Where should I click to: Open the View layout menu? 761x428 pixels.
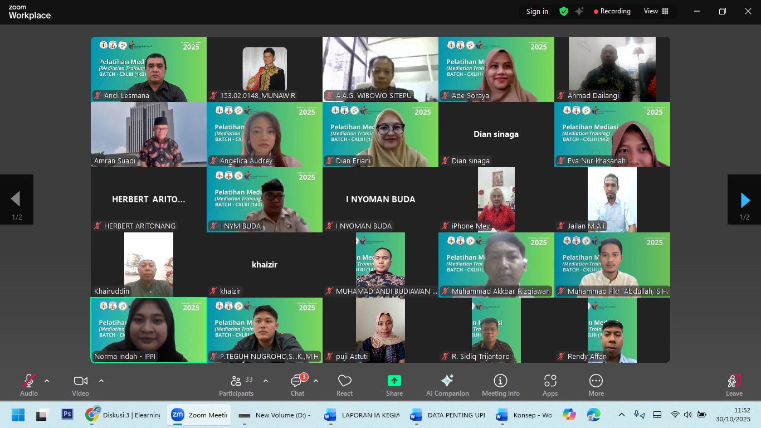pyautogui.click(x=656, y=11)
